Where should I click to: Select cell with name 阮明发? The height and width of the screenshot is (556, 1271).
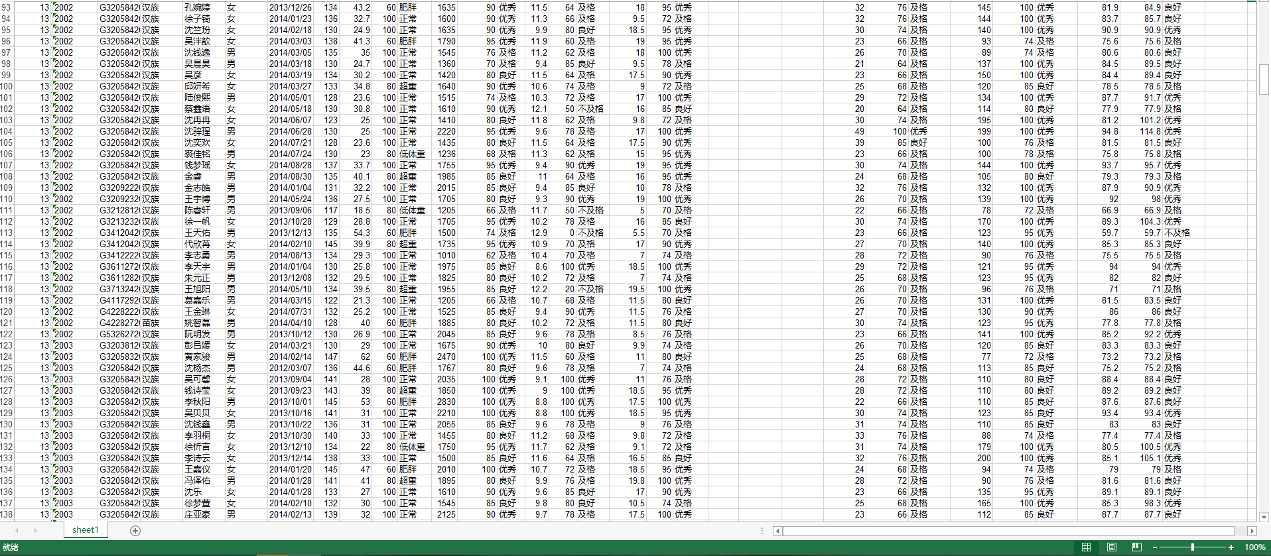click(x=203, y=334)
